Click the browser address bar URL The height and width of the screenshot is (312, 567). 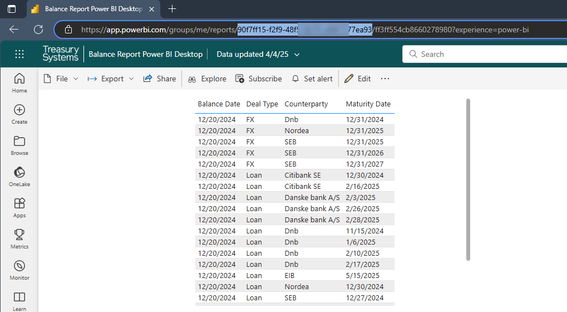(x=304, y=30)
